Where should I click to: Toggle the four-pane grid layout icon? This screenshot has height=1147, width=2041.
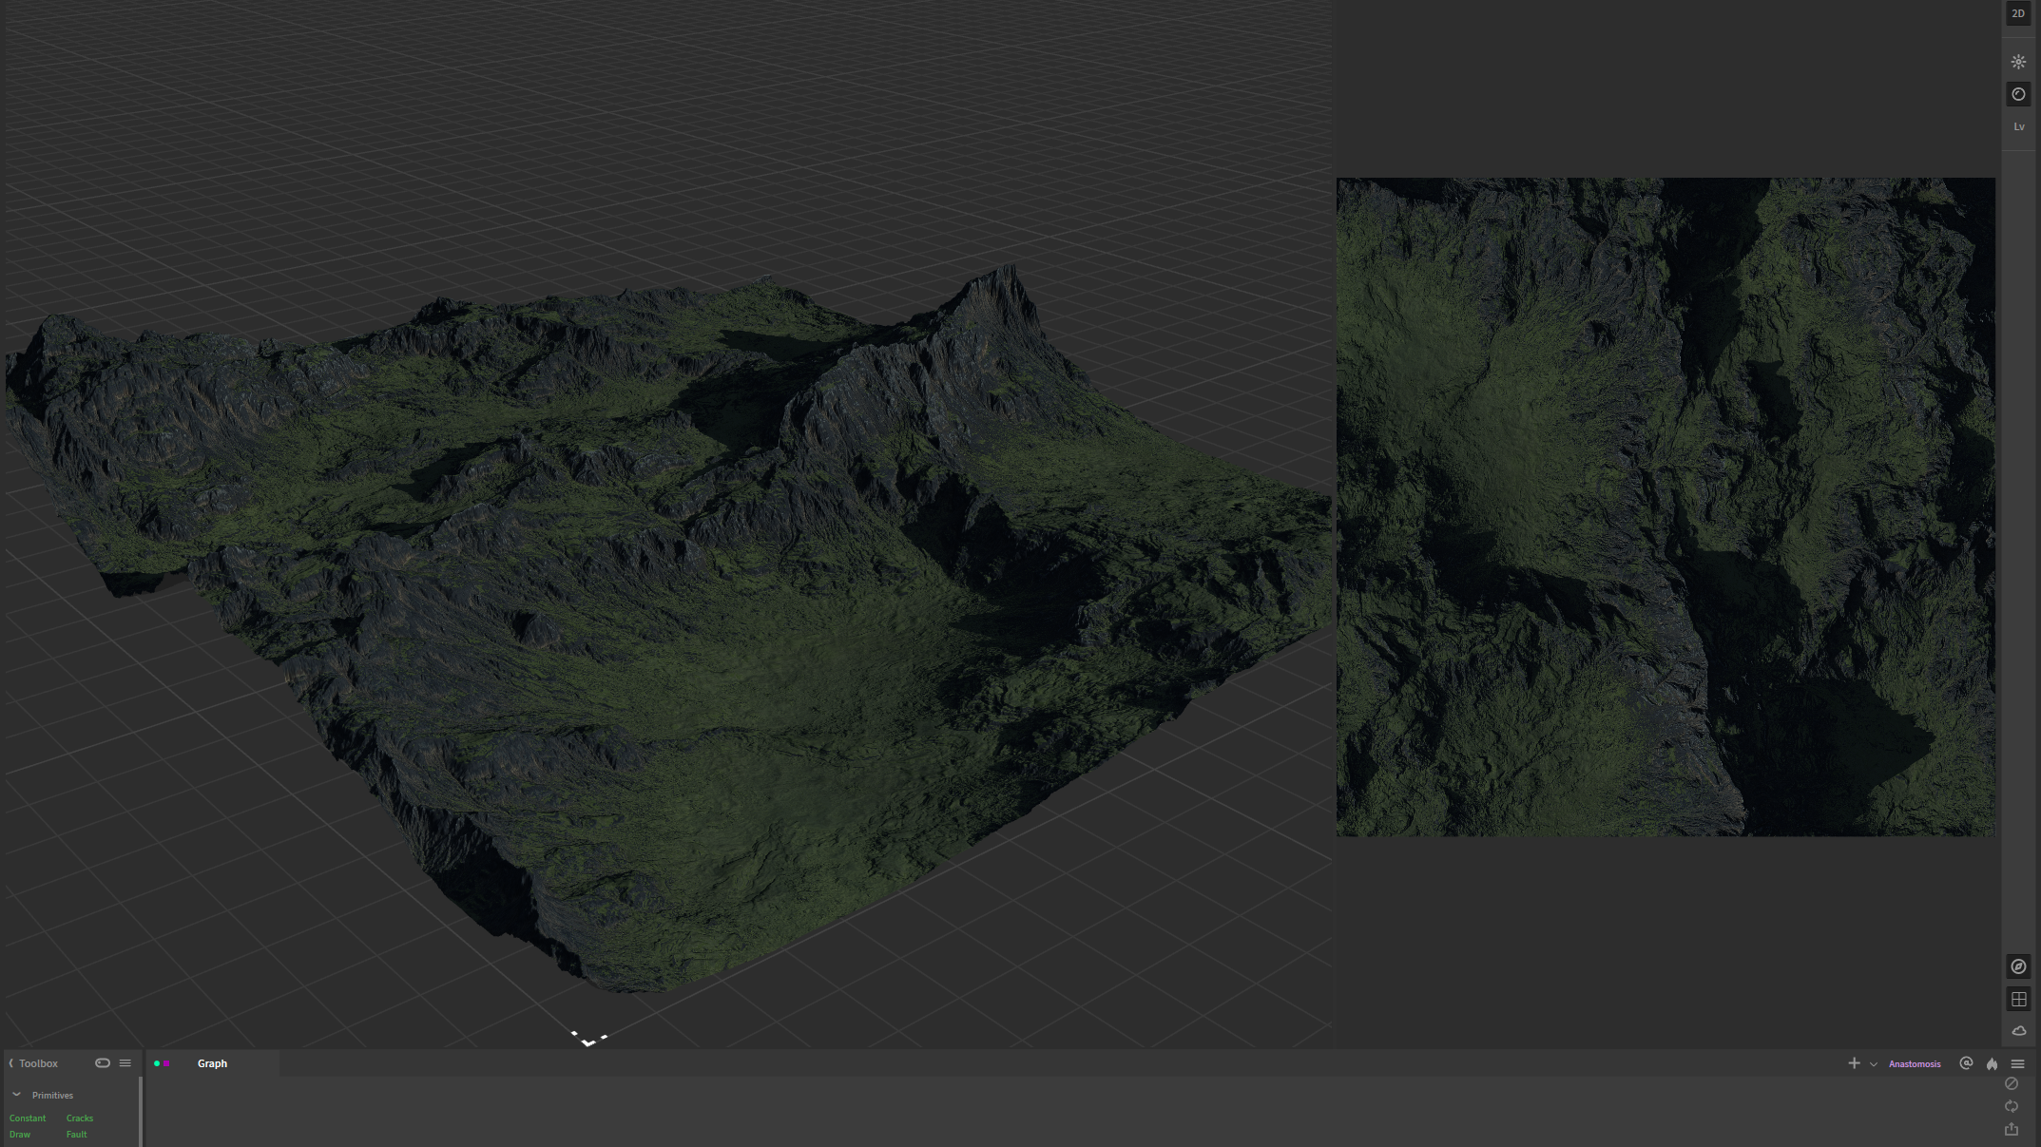tap(2018, 999)
